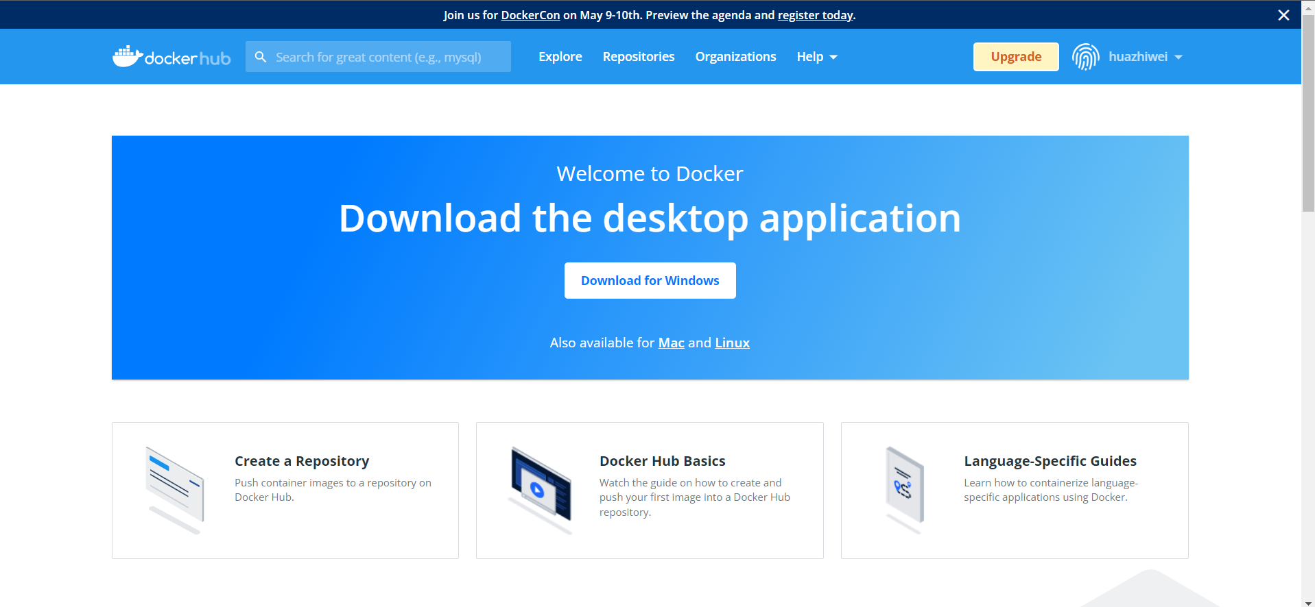Dismiss the DockerCon announcement banner
Image resolution: width=1315 pixels, height=607 pixels.
tap(1283, 15)
